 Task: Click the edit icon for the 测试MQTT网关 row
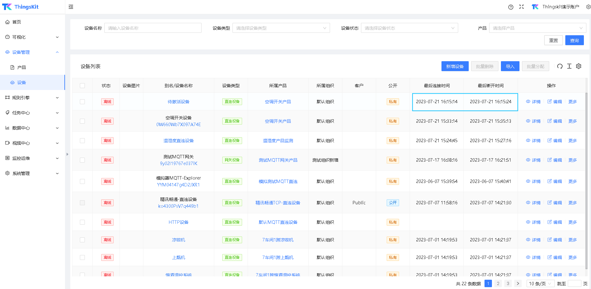(x=550, y=160)
